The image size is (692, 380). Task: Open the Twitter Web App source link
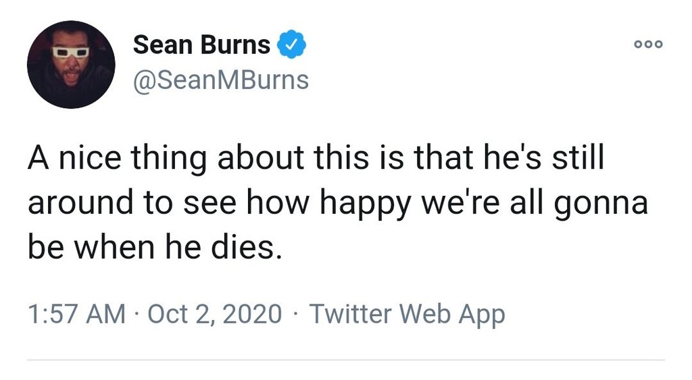pyautogui.click(x=407, y=314)
